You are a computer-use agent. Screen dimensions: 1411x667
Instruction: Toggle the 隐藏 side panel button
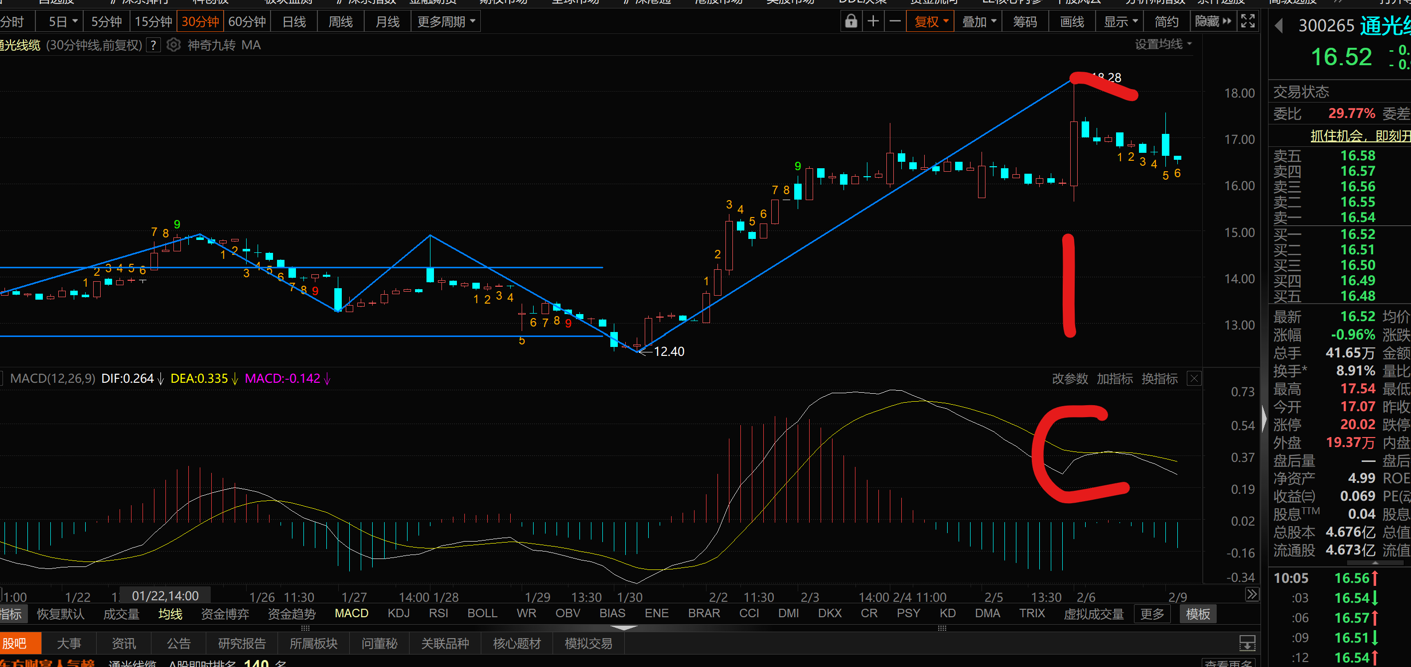(1213, 21)
